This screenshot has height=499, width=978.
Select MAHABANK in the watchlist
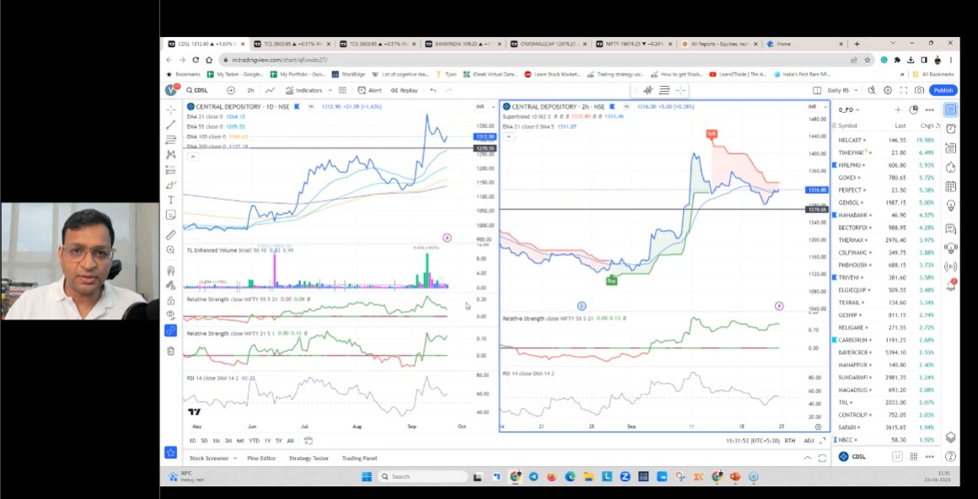tap(886, 215)
